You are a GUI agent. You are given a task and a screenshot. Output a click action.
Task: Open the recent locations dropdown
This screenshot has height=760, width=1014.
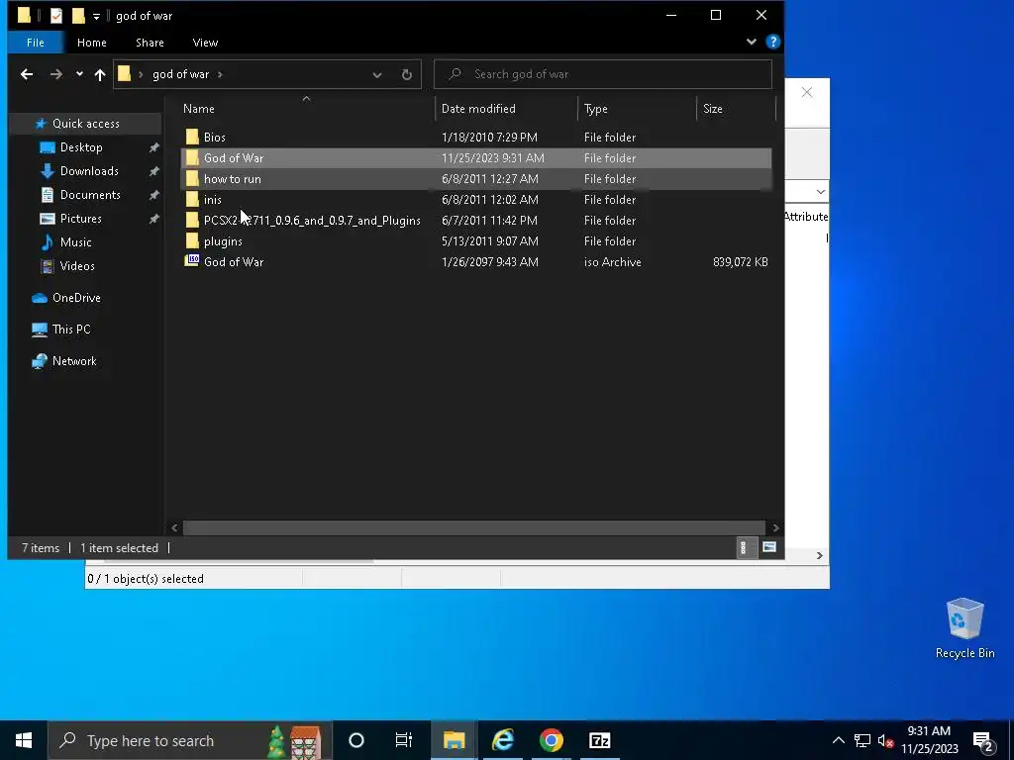(x=79, y=74)
